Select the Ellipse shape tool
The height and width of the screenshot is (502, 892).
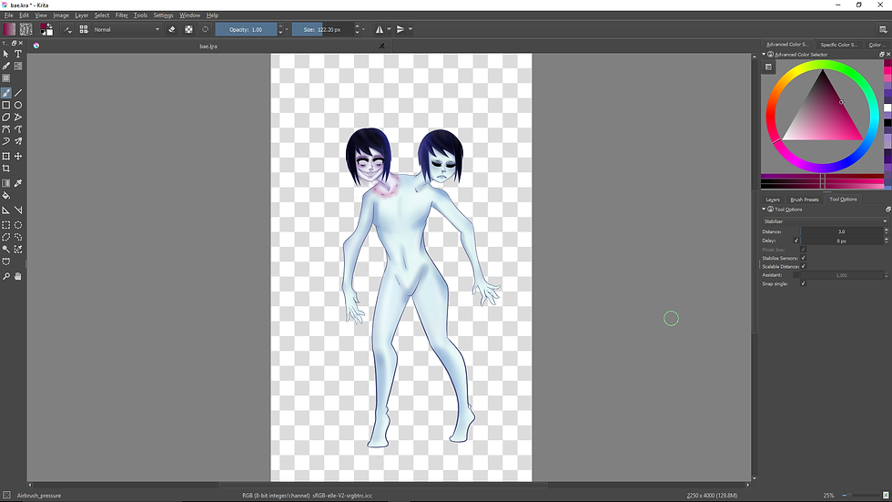(18, 105)
